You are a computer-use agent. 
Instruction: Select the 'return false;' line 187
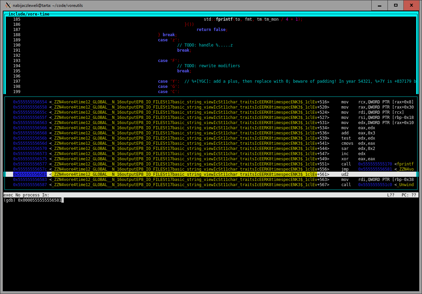212,30
